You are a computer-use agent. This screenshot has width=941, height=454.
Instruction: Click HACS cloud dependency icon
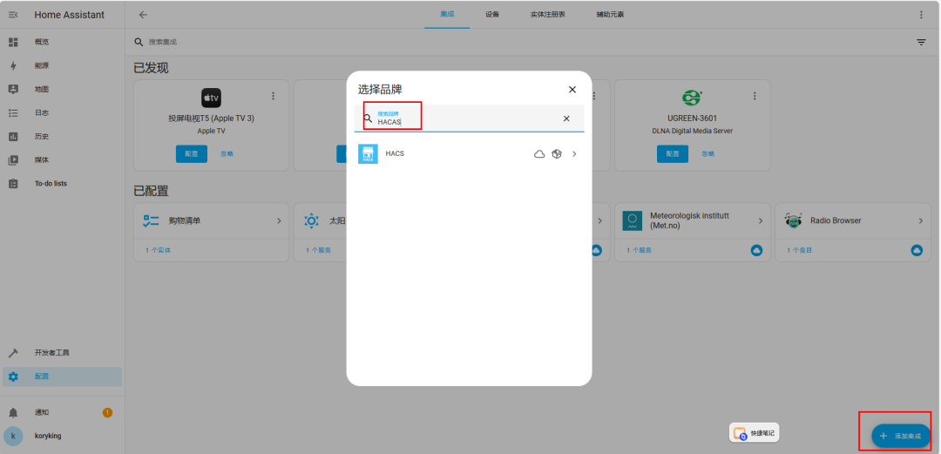(x=539, y=153)
